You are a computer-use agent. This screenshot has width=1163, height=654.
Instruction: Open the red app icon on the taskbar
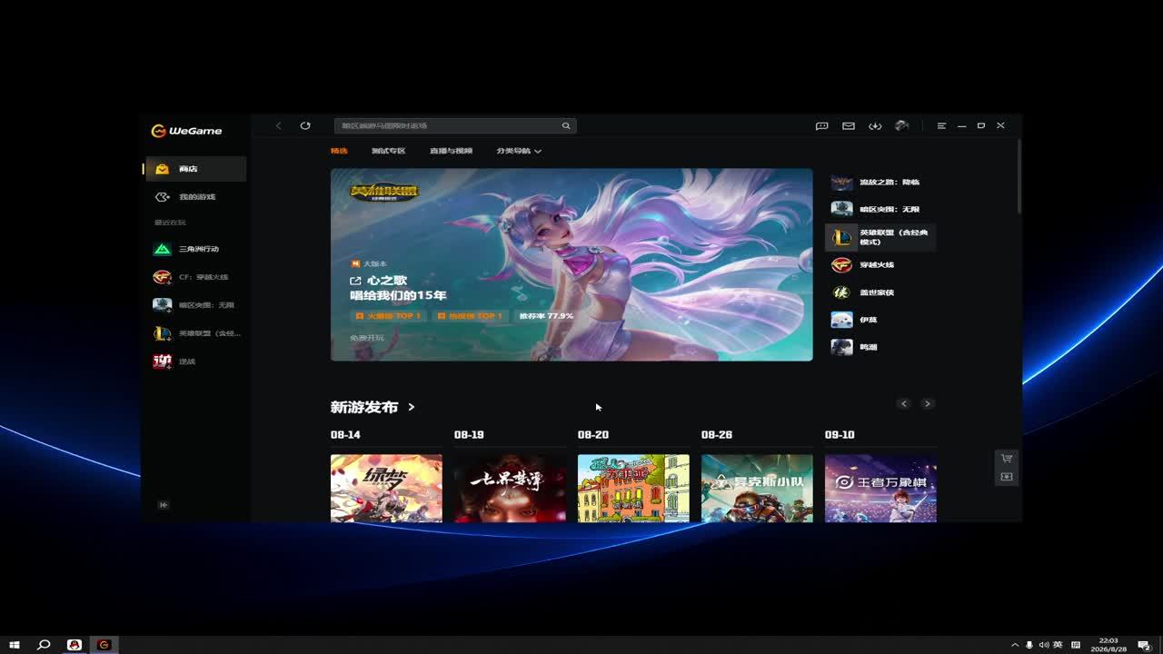(x=75, y=645)
